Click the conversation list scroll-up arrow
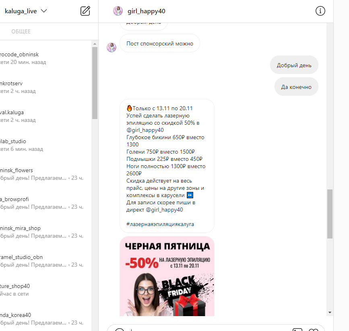 coord(95,44)
